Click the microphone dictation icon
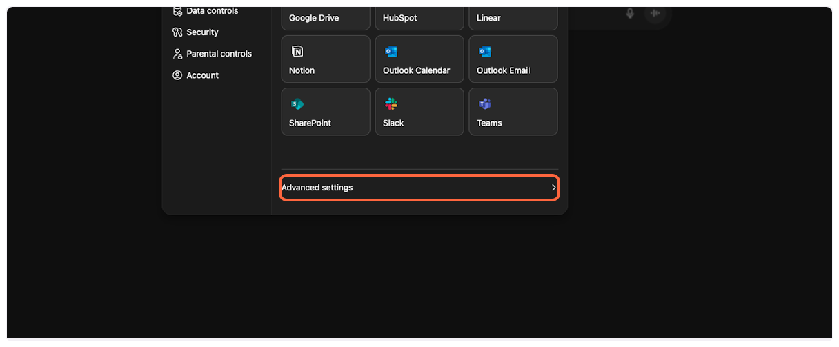Screen dimensions: 839x347 pyautogui.click(x=630, y=13)
